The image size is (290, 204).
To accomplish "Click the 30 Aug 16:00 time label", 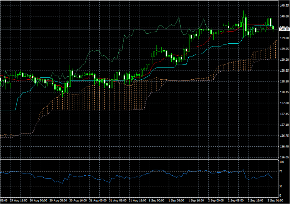I will point(78,201).
